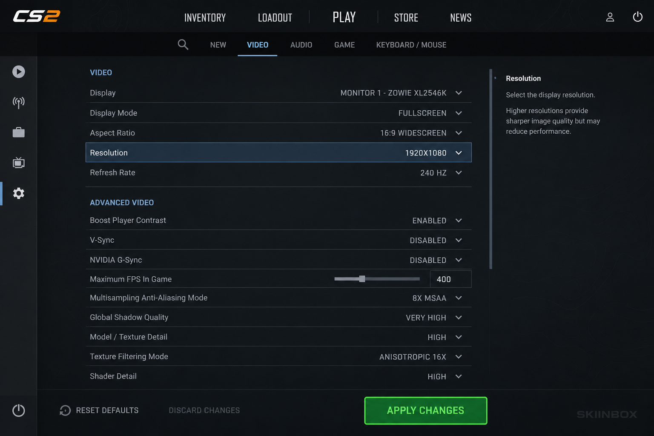Open the News menu

[461, 17]
